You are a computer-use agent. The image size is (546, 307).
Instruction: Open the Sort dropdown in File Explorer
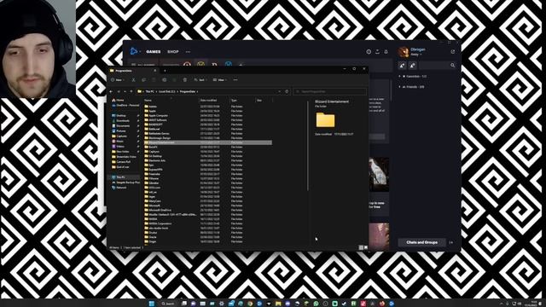200,79
